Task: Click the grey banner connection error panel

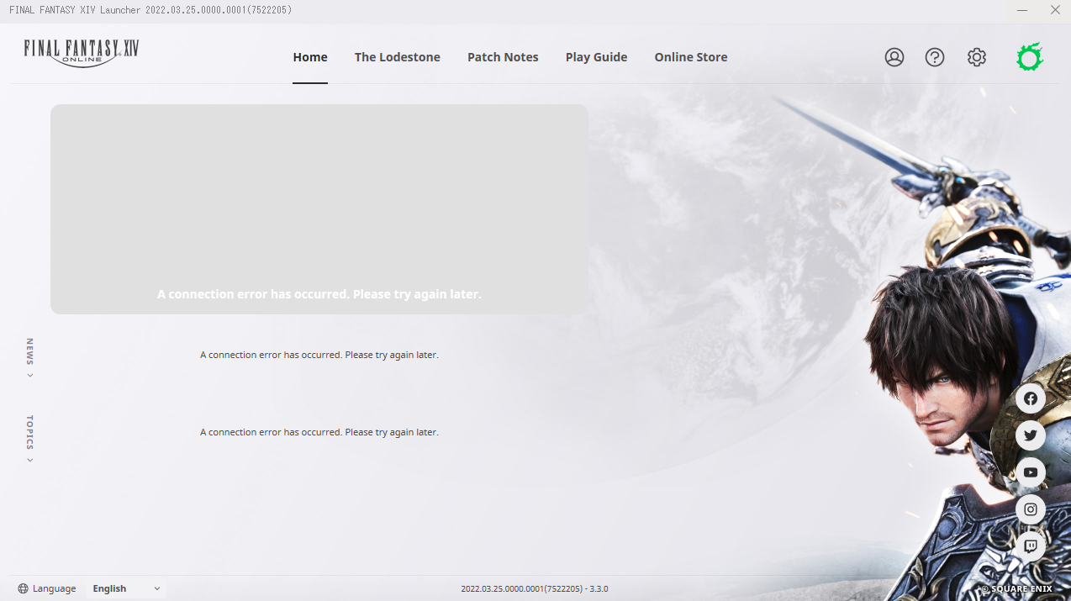Action: point(319,209)
